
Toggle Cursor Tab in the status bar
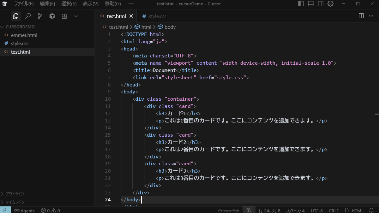(229, 210)
